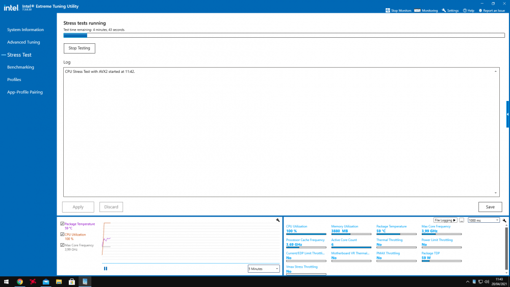
Task: Expand the 5 Minutes time range dropdown
Action: click(x=264, y=269)
